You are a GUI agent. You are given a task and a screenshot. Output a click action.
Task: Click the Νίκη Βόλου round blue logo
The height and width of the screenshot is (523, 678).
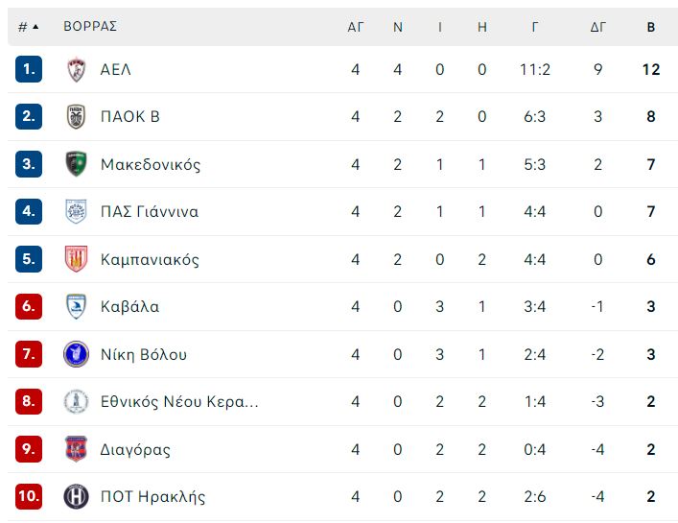[76, 354]
